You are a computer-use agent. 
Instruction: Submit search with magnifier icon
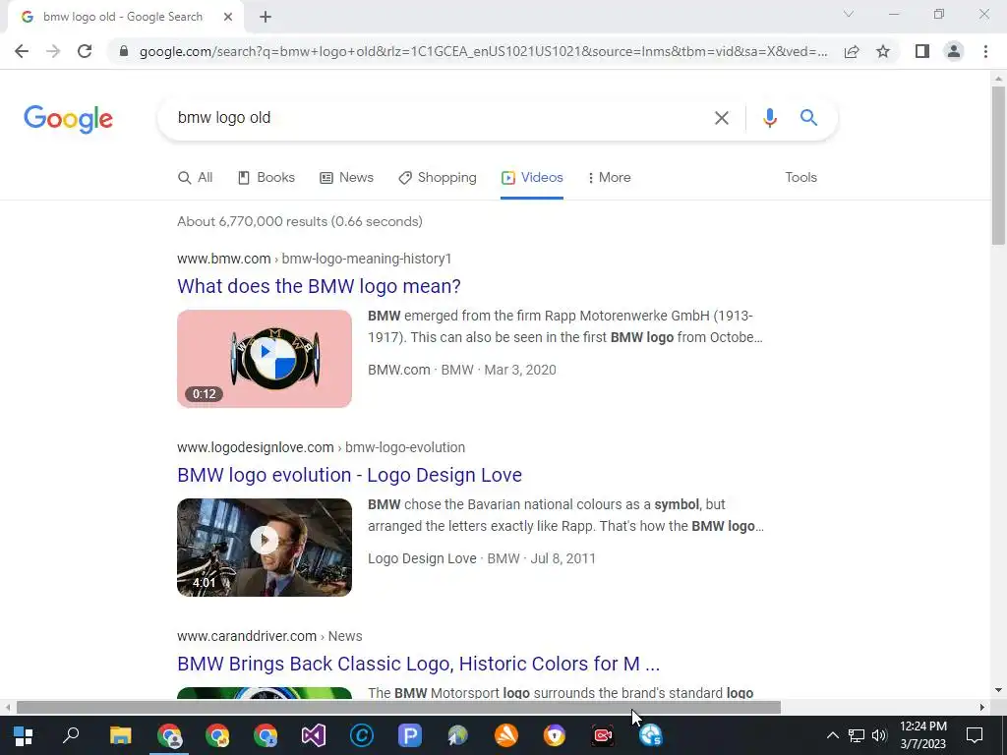[808, 118]
